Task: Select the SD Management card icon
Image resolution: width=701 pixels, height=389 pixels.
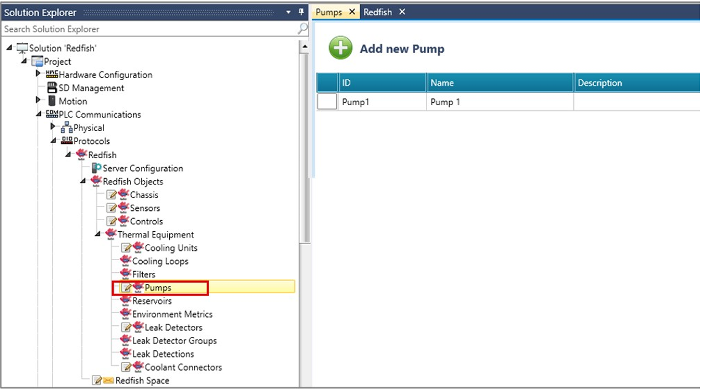Action: [x=52, y=88]
